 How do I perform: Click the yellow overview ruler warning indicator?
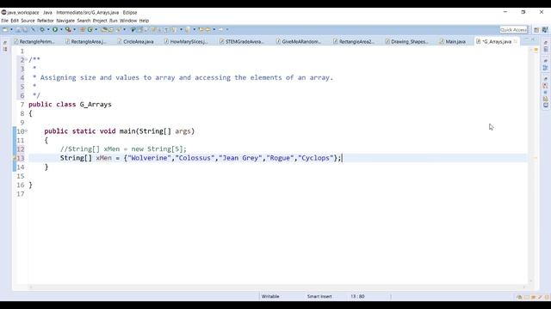click(x=536, y=50)
